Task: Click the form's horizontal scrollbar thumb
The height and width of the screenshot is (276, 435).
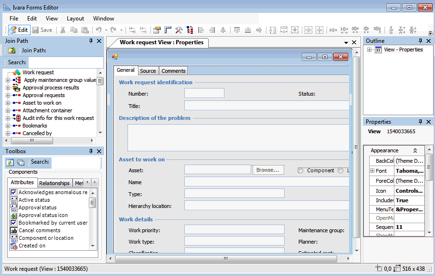Action: pyautogui.click(x=225, y=258)
